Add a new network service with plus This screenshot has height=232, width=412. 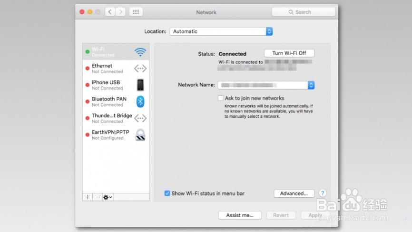88,197
